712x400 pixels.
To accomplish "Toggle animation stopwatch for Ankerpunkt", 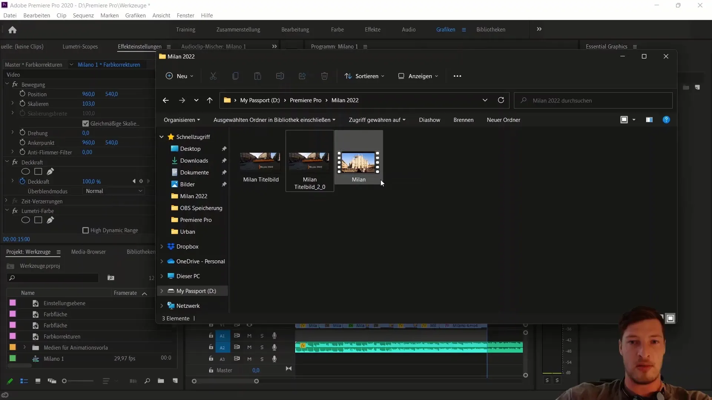I will click(x=22, y=142).
